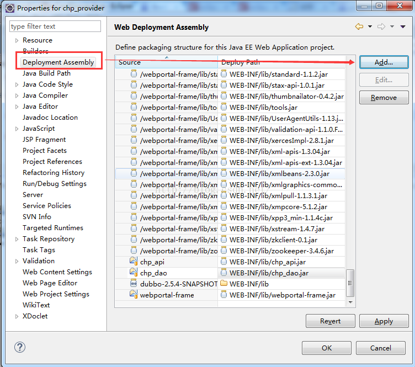Open Run/Debug Settings page

click(x=55, y=184)
